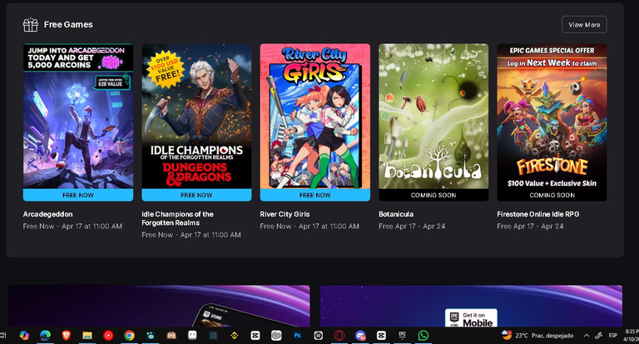Click COMING SOON label under Botanicula
The height and width of the screenshot is (344, 639).
(433, 195)
